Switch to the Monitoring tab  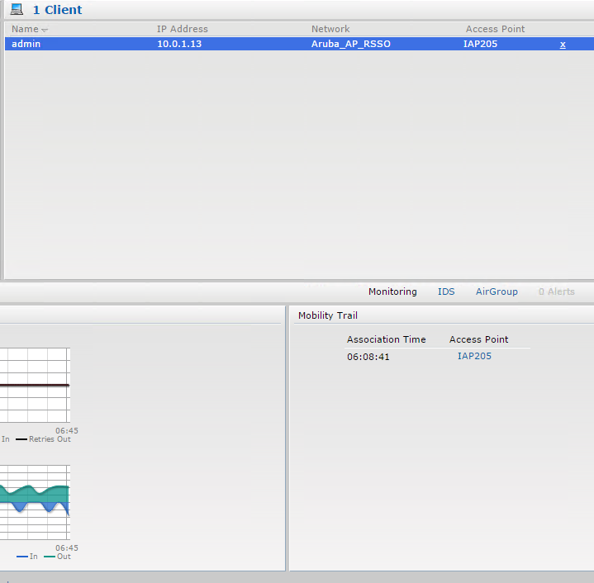coord(392,291)
